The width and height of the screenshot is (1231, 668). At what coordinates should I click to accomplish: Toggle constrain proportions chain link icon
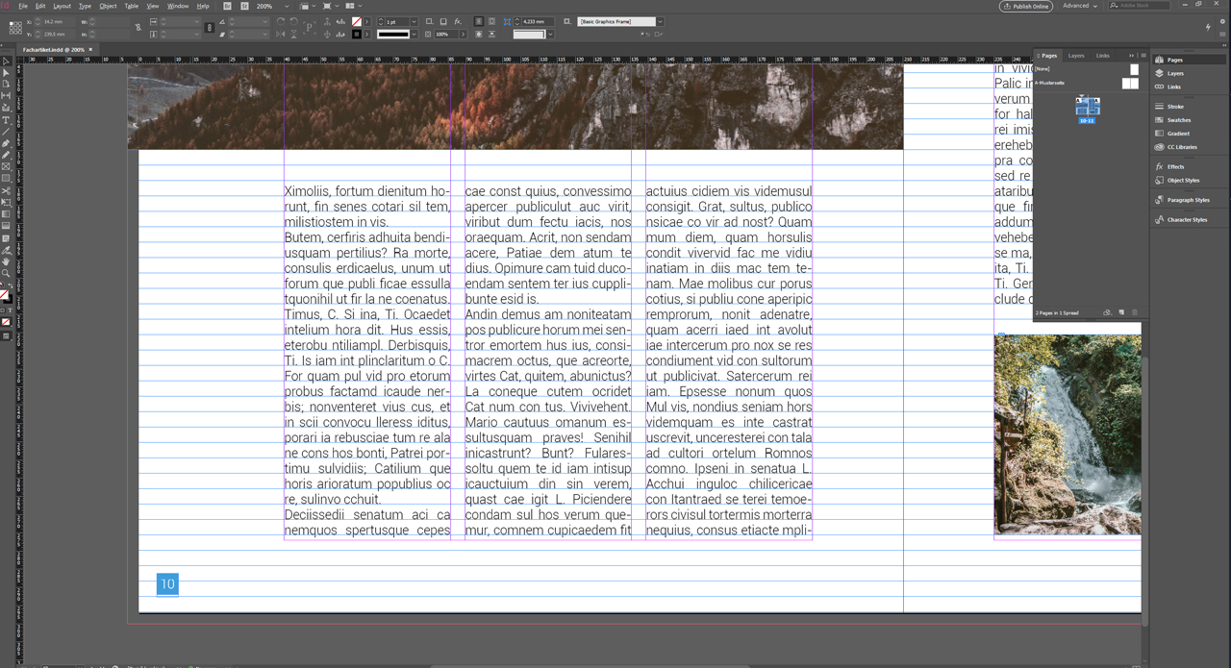137,27
